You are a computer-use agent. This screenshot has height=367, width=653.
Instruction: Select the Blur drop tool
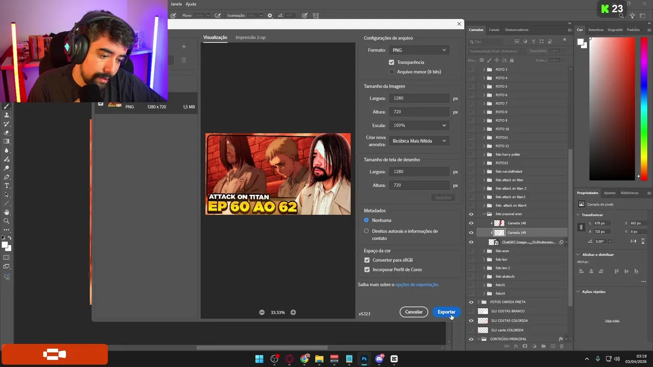pyautogui.click(x=7, y=150)
